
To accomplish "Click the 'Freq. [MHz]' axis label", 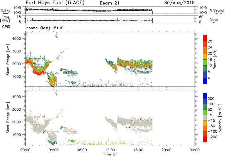I will point(5,19).
